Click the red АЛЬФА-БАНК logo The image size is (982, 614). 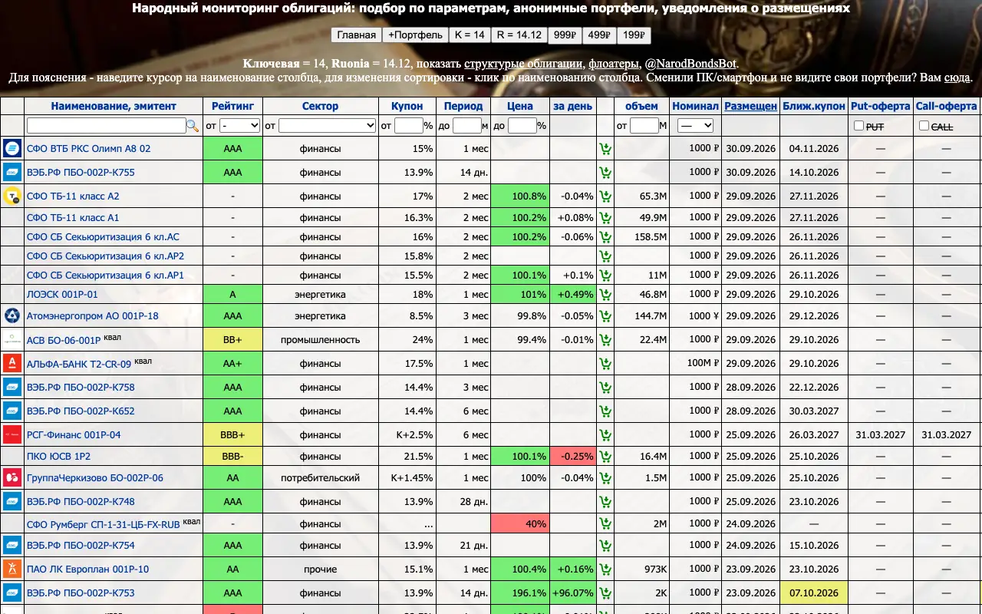click(12, 364)
